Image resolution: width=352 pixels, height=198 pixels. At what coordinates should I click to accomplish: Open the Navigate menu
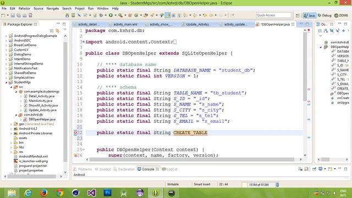[x=53, y=8]
